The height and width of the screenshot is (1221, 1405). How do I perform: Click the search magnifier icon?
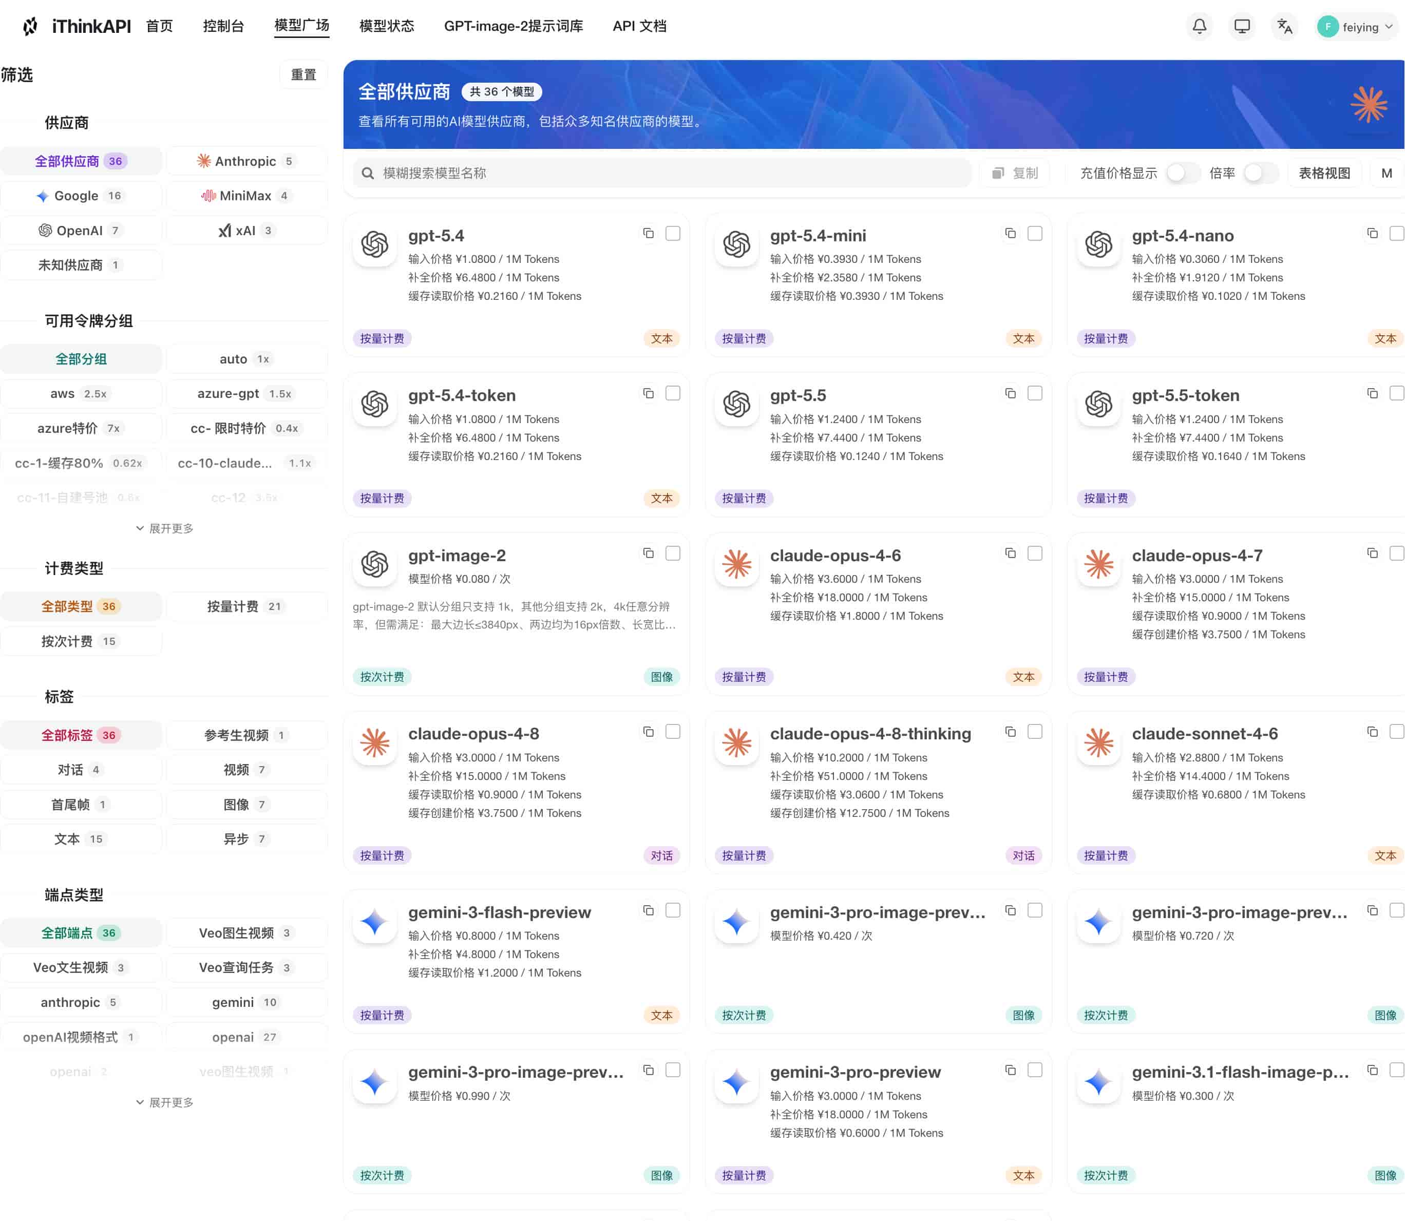point(367,173)
